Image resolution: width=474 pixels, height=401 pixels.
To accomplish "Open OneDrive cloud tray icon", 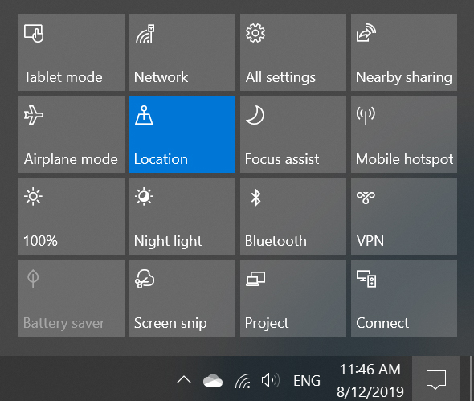I will point(213,380).
